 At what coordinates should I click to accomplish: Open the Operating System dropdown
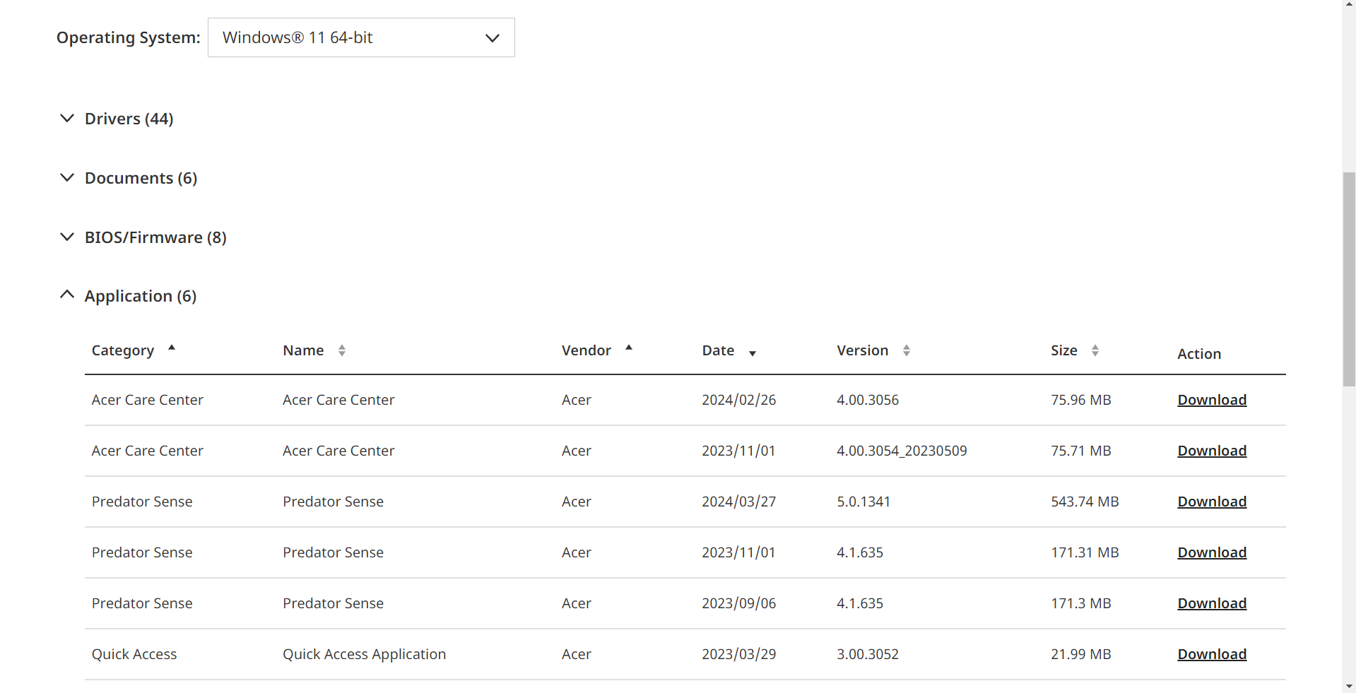[x=361, y=37]
